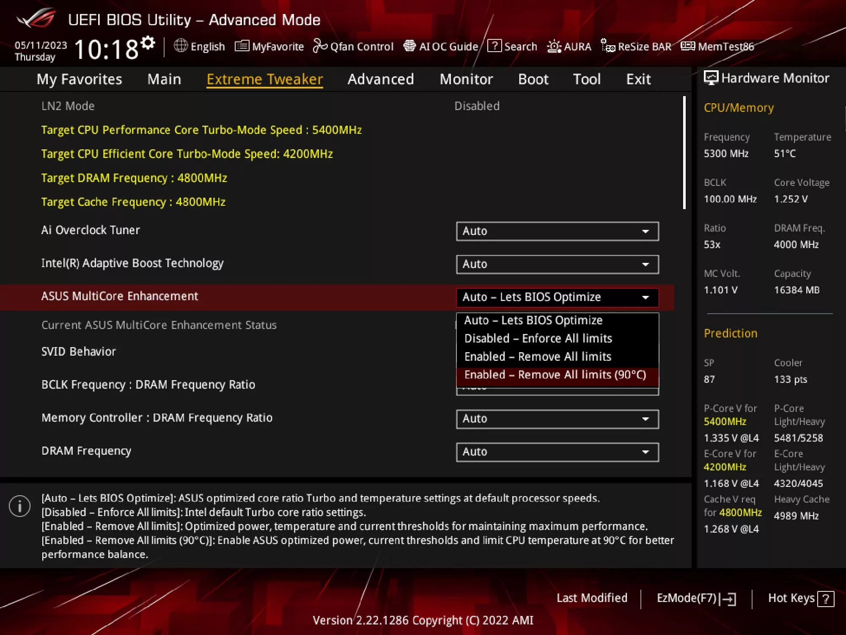Select the Advanced menu item
Screen dimensions: 846x635
tap(380, 79)
